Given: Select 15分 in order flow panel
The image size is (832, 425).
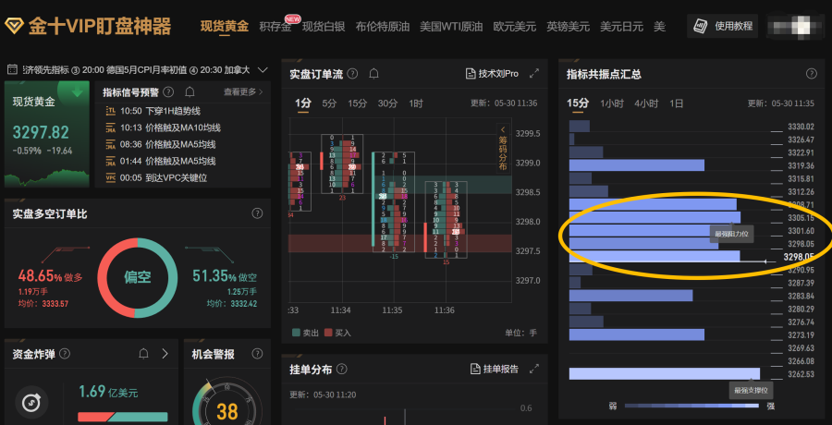Looking at the screenshot, I should (x=358, y=103).
